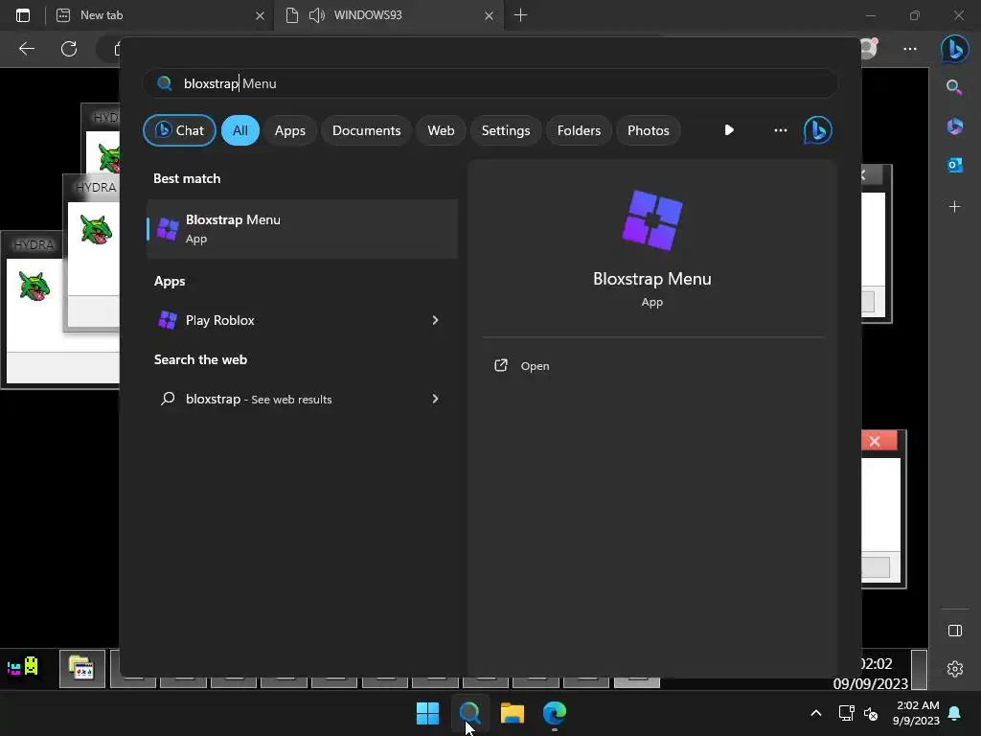Expand Play Roblox options chevron
The width and height of the screenshot is (981, 736).
click(436, 320)
